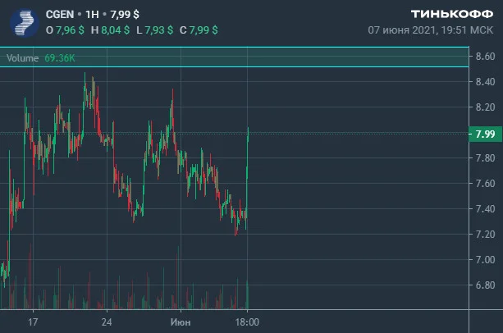Screen dimensions: 503x333
Task: Click the 8.60 price axis label
Action: 485,57
